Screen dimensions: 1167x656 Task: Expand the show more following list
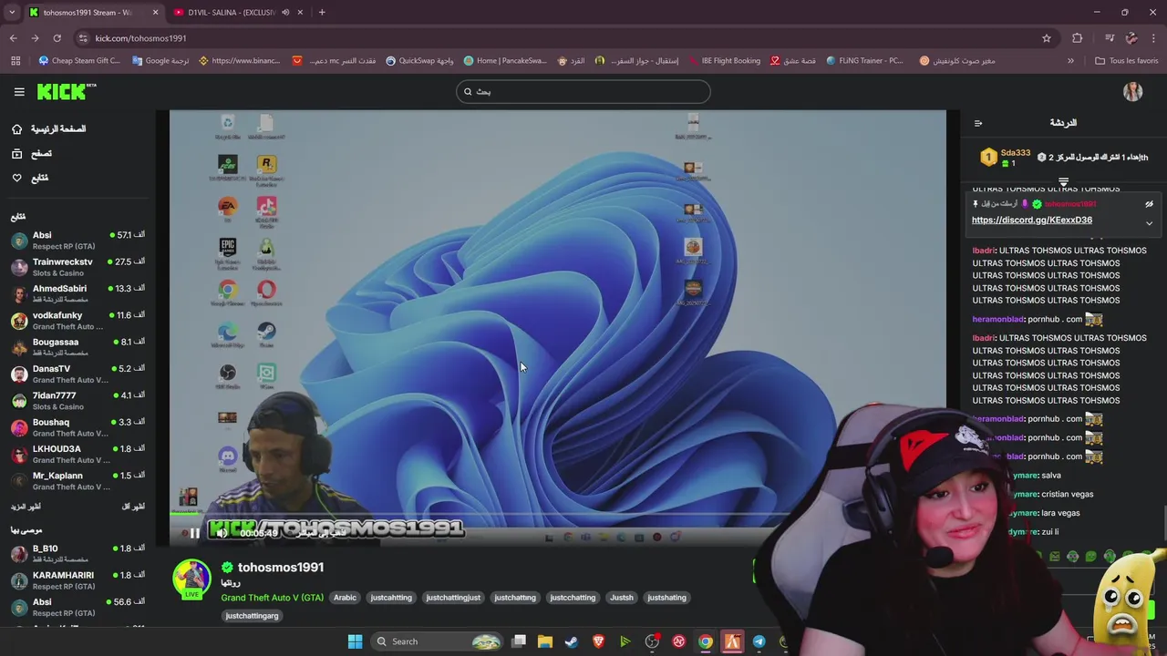pos(26,507)
